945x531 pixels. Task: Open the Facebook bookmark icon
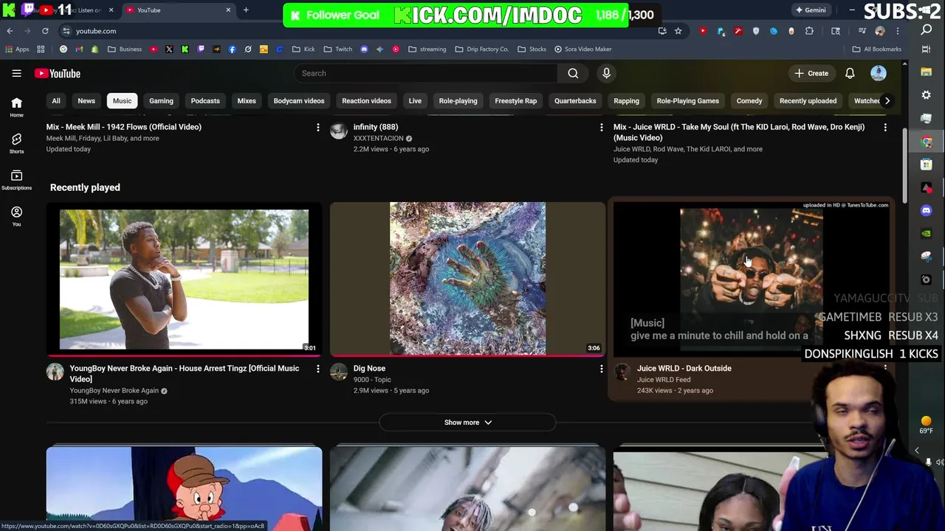(x=232, y=49)
